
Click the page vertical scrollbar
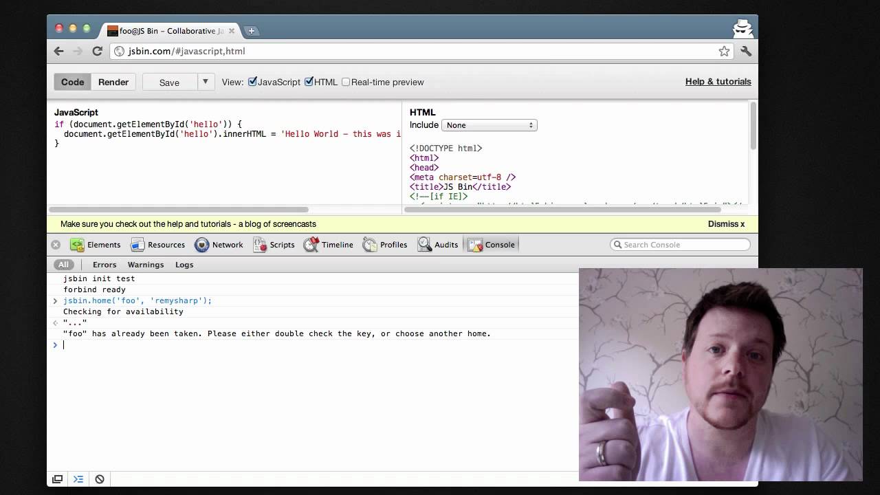(x=753, y=126)
